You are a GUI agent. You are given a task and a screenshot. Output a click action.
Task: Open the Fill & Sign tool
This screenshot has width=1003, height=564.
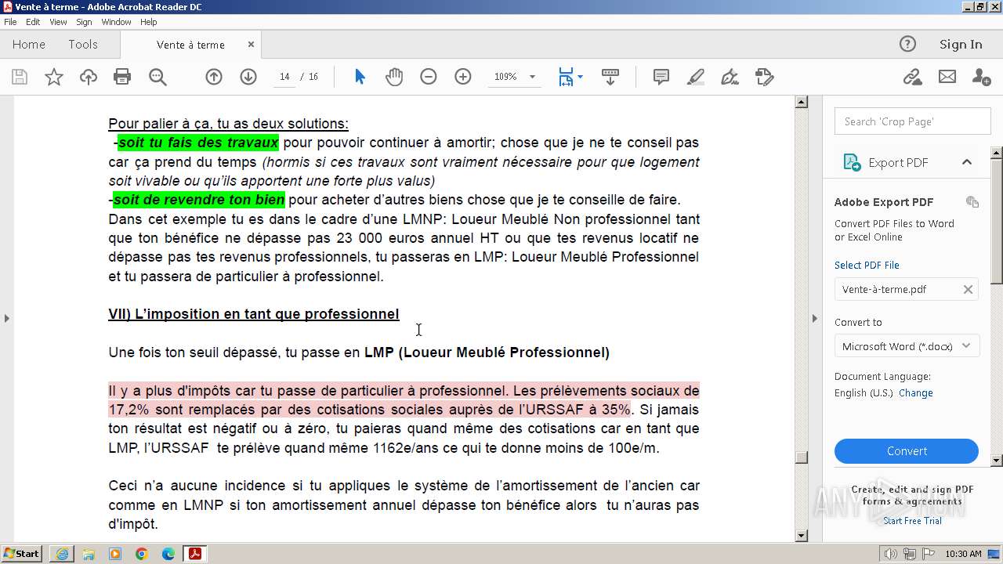click(730, 77)
